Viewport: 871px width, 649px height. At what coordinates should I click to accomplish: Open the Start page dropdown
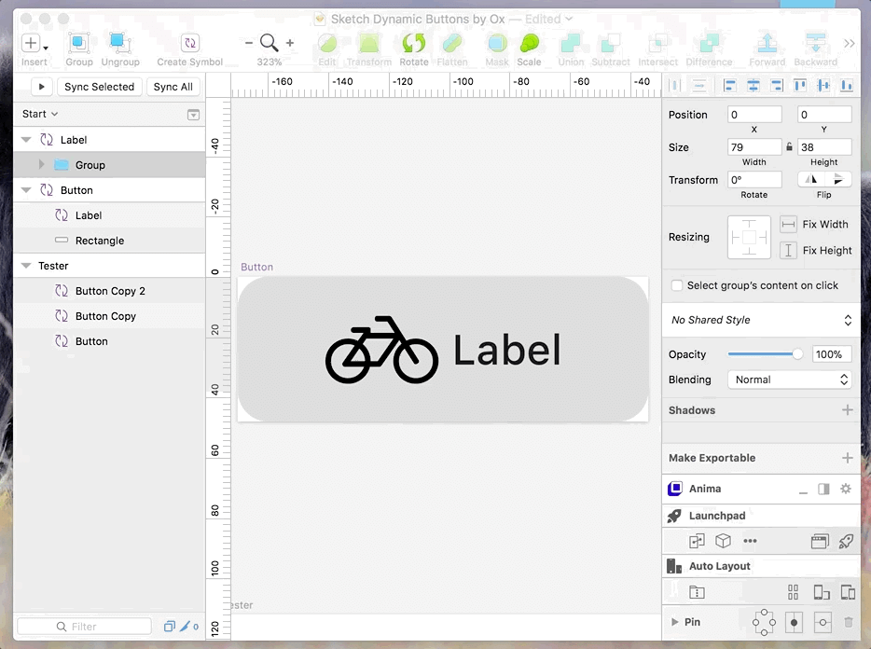pyautogui.click(x=40, y=114)
